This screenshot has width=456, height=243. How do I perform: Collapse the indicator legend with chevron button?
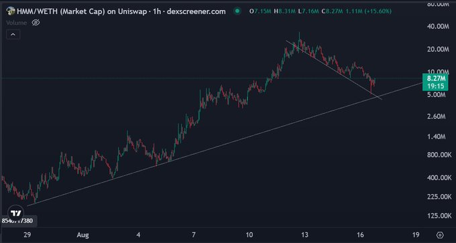click(x=13, y=35)
